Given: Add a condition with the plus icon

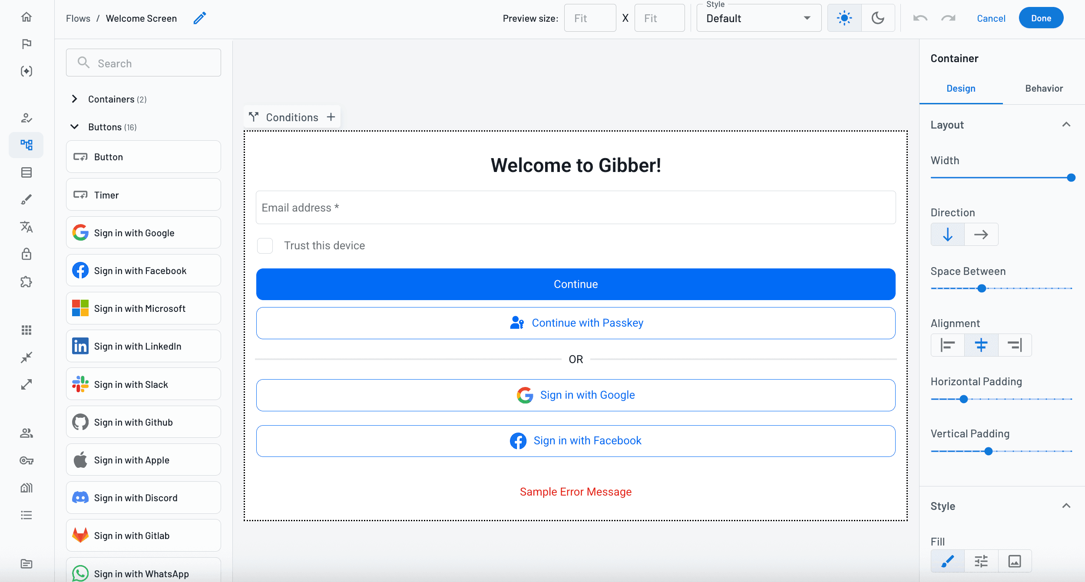Looking at the screenshot, I should pos(331,117).
